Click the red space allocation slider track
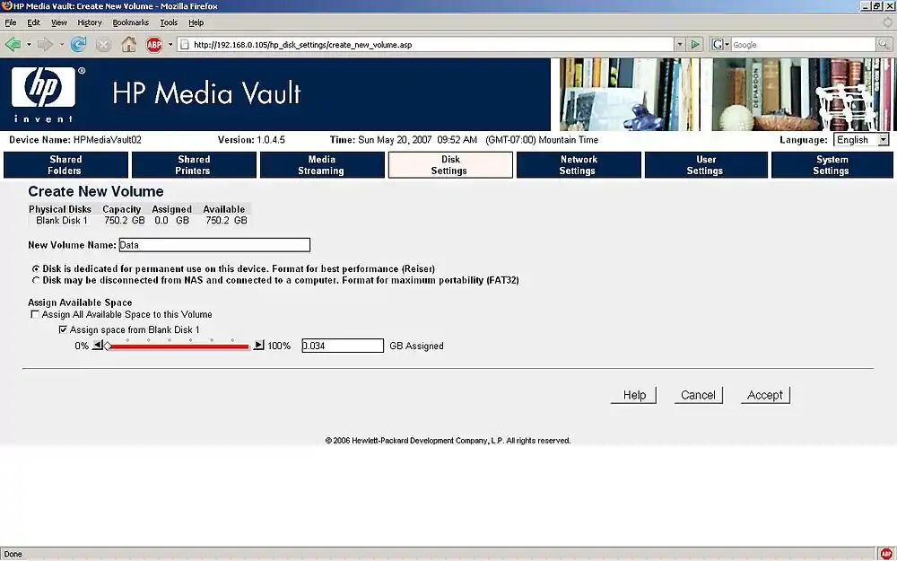The height and width of the screenshot is (561, 897). (179, 346)
